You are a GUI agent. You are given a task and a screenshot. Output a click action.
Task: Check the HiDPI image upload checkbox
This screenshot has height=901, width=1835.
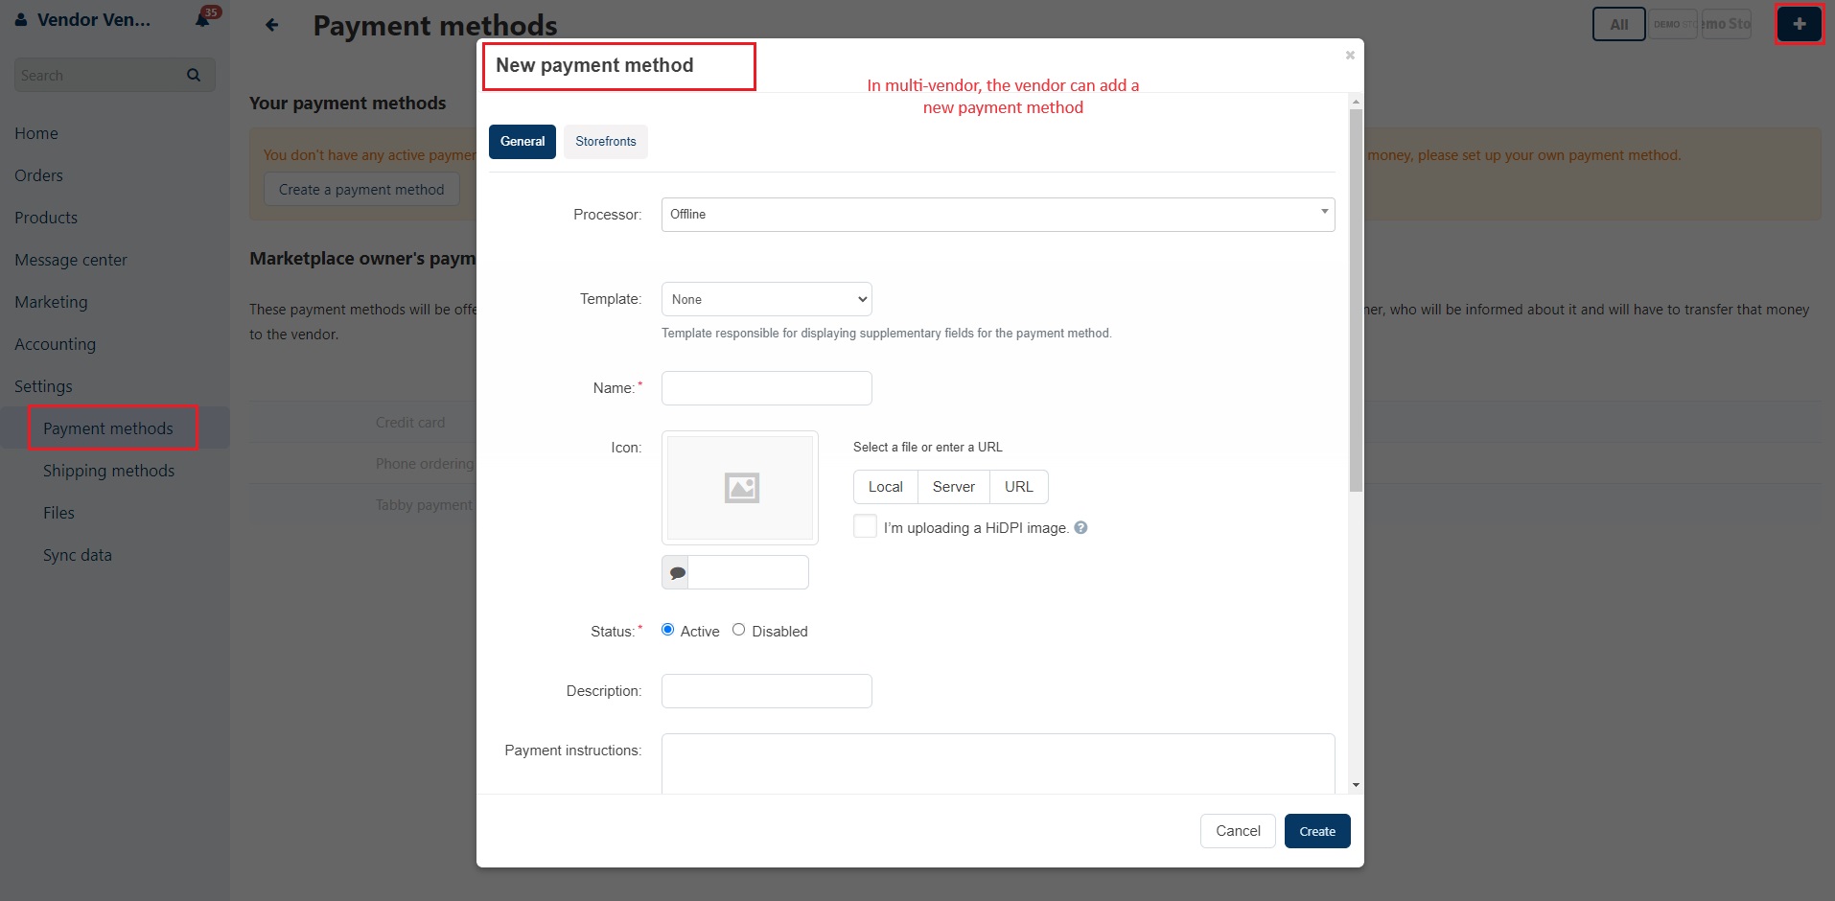coord(865,526)
